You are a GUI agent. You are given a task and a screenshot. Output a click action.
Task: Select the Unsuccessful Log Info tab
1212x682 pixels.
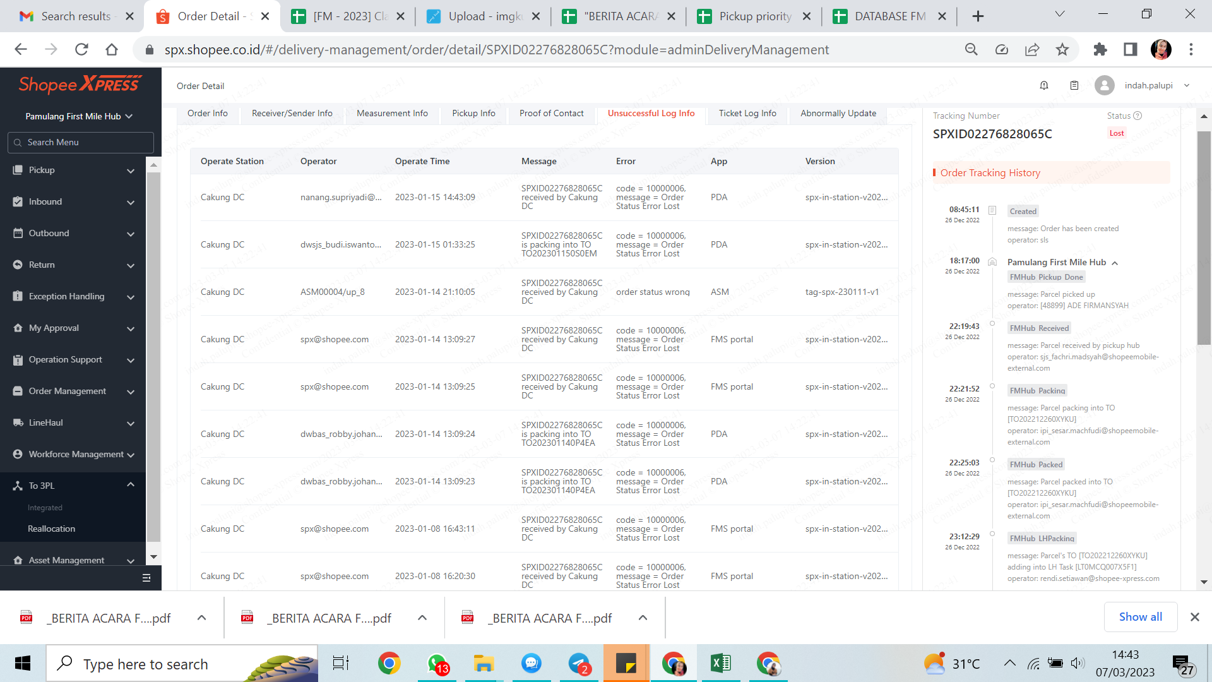pyautogui.click(x=651, y=114)
